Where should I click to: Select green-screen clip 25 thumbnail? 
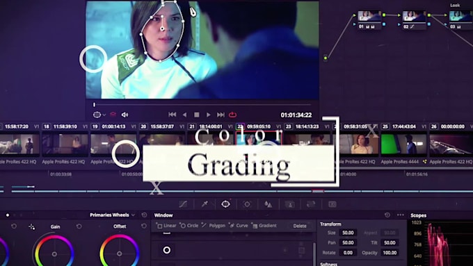coord(404,144)
